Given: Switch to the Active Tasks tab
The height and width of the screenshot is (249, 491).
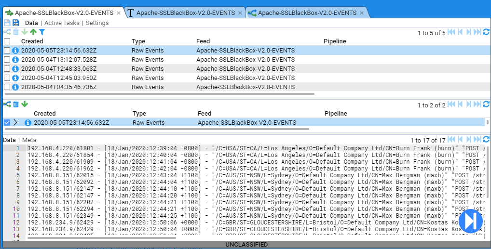Looking at the screenshot, I should pos(62,23).
